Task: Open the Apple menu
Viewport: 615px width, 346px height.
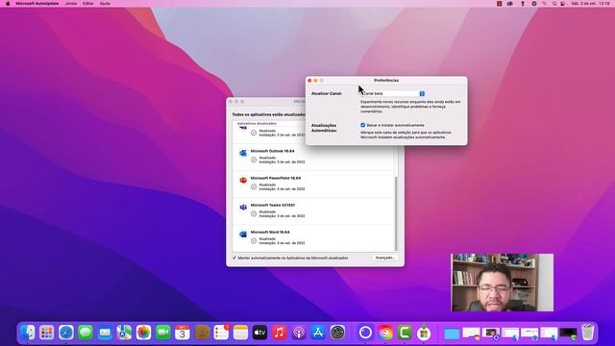Action: coord(8,4)
